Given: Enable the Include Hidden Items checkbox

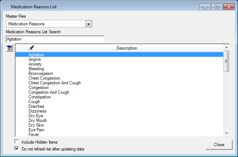Looking at the screenshot, I should 17,142.
